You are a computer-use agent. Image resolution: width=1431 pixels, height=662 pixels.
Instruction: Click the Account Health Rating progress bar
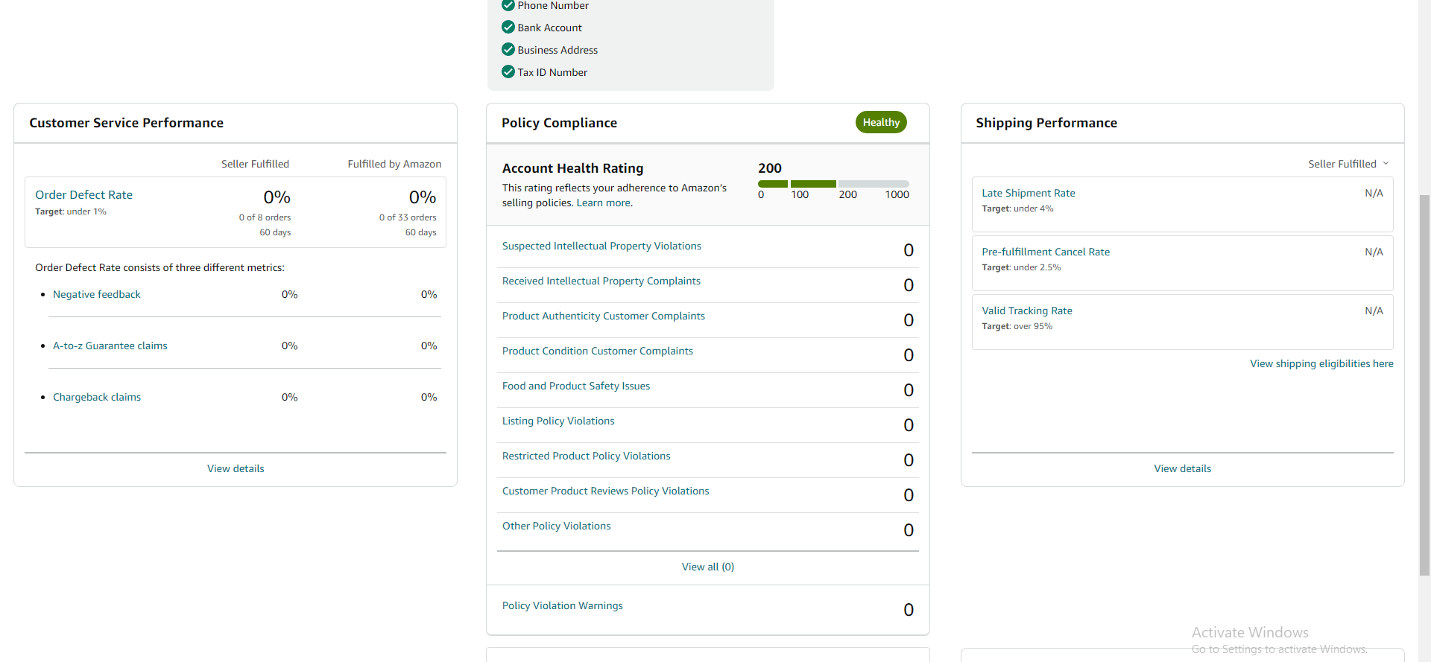point(833,183)
